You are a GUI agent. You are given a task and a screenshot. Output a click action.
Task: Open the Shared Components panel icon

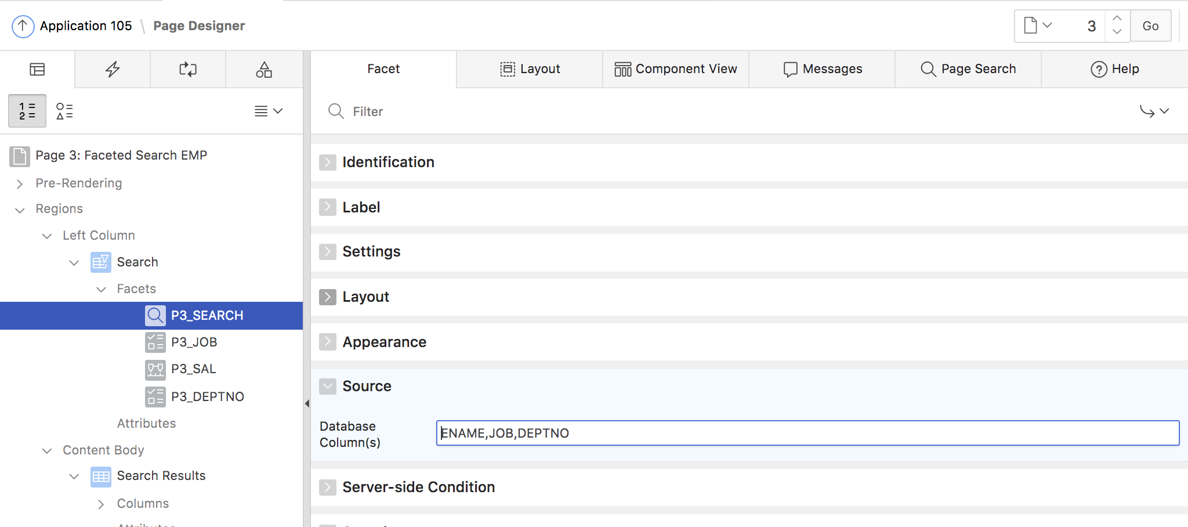point(264,69)
